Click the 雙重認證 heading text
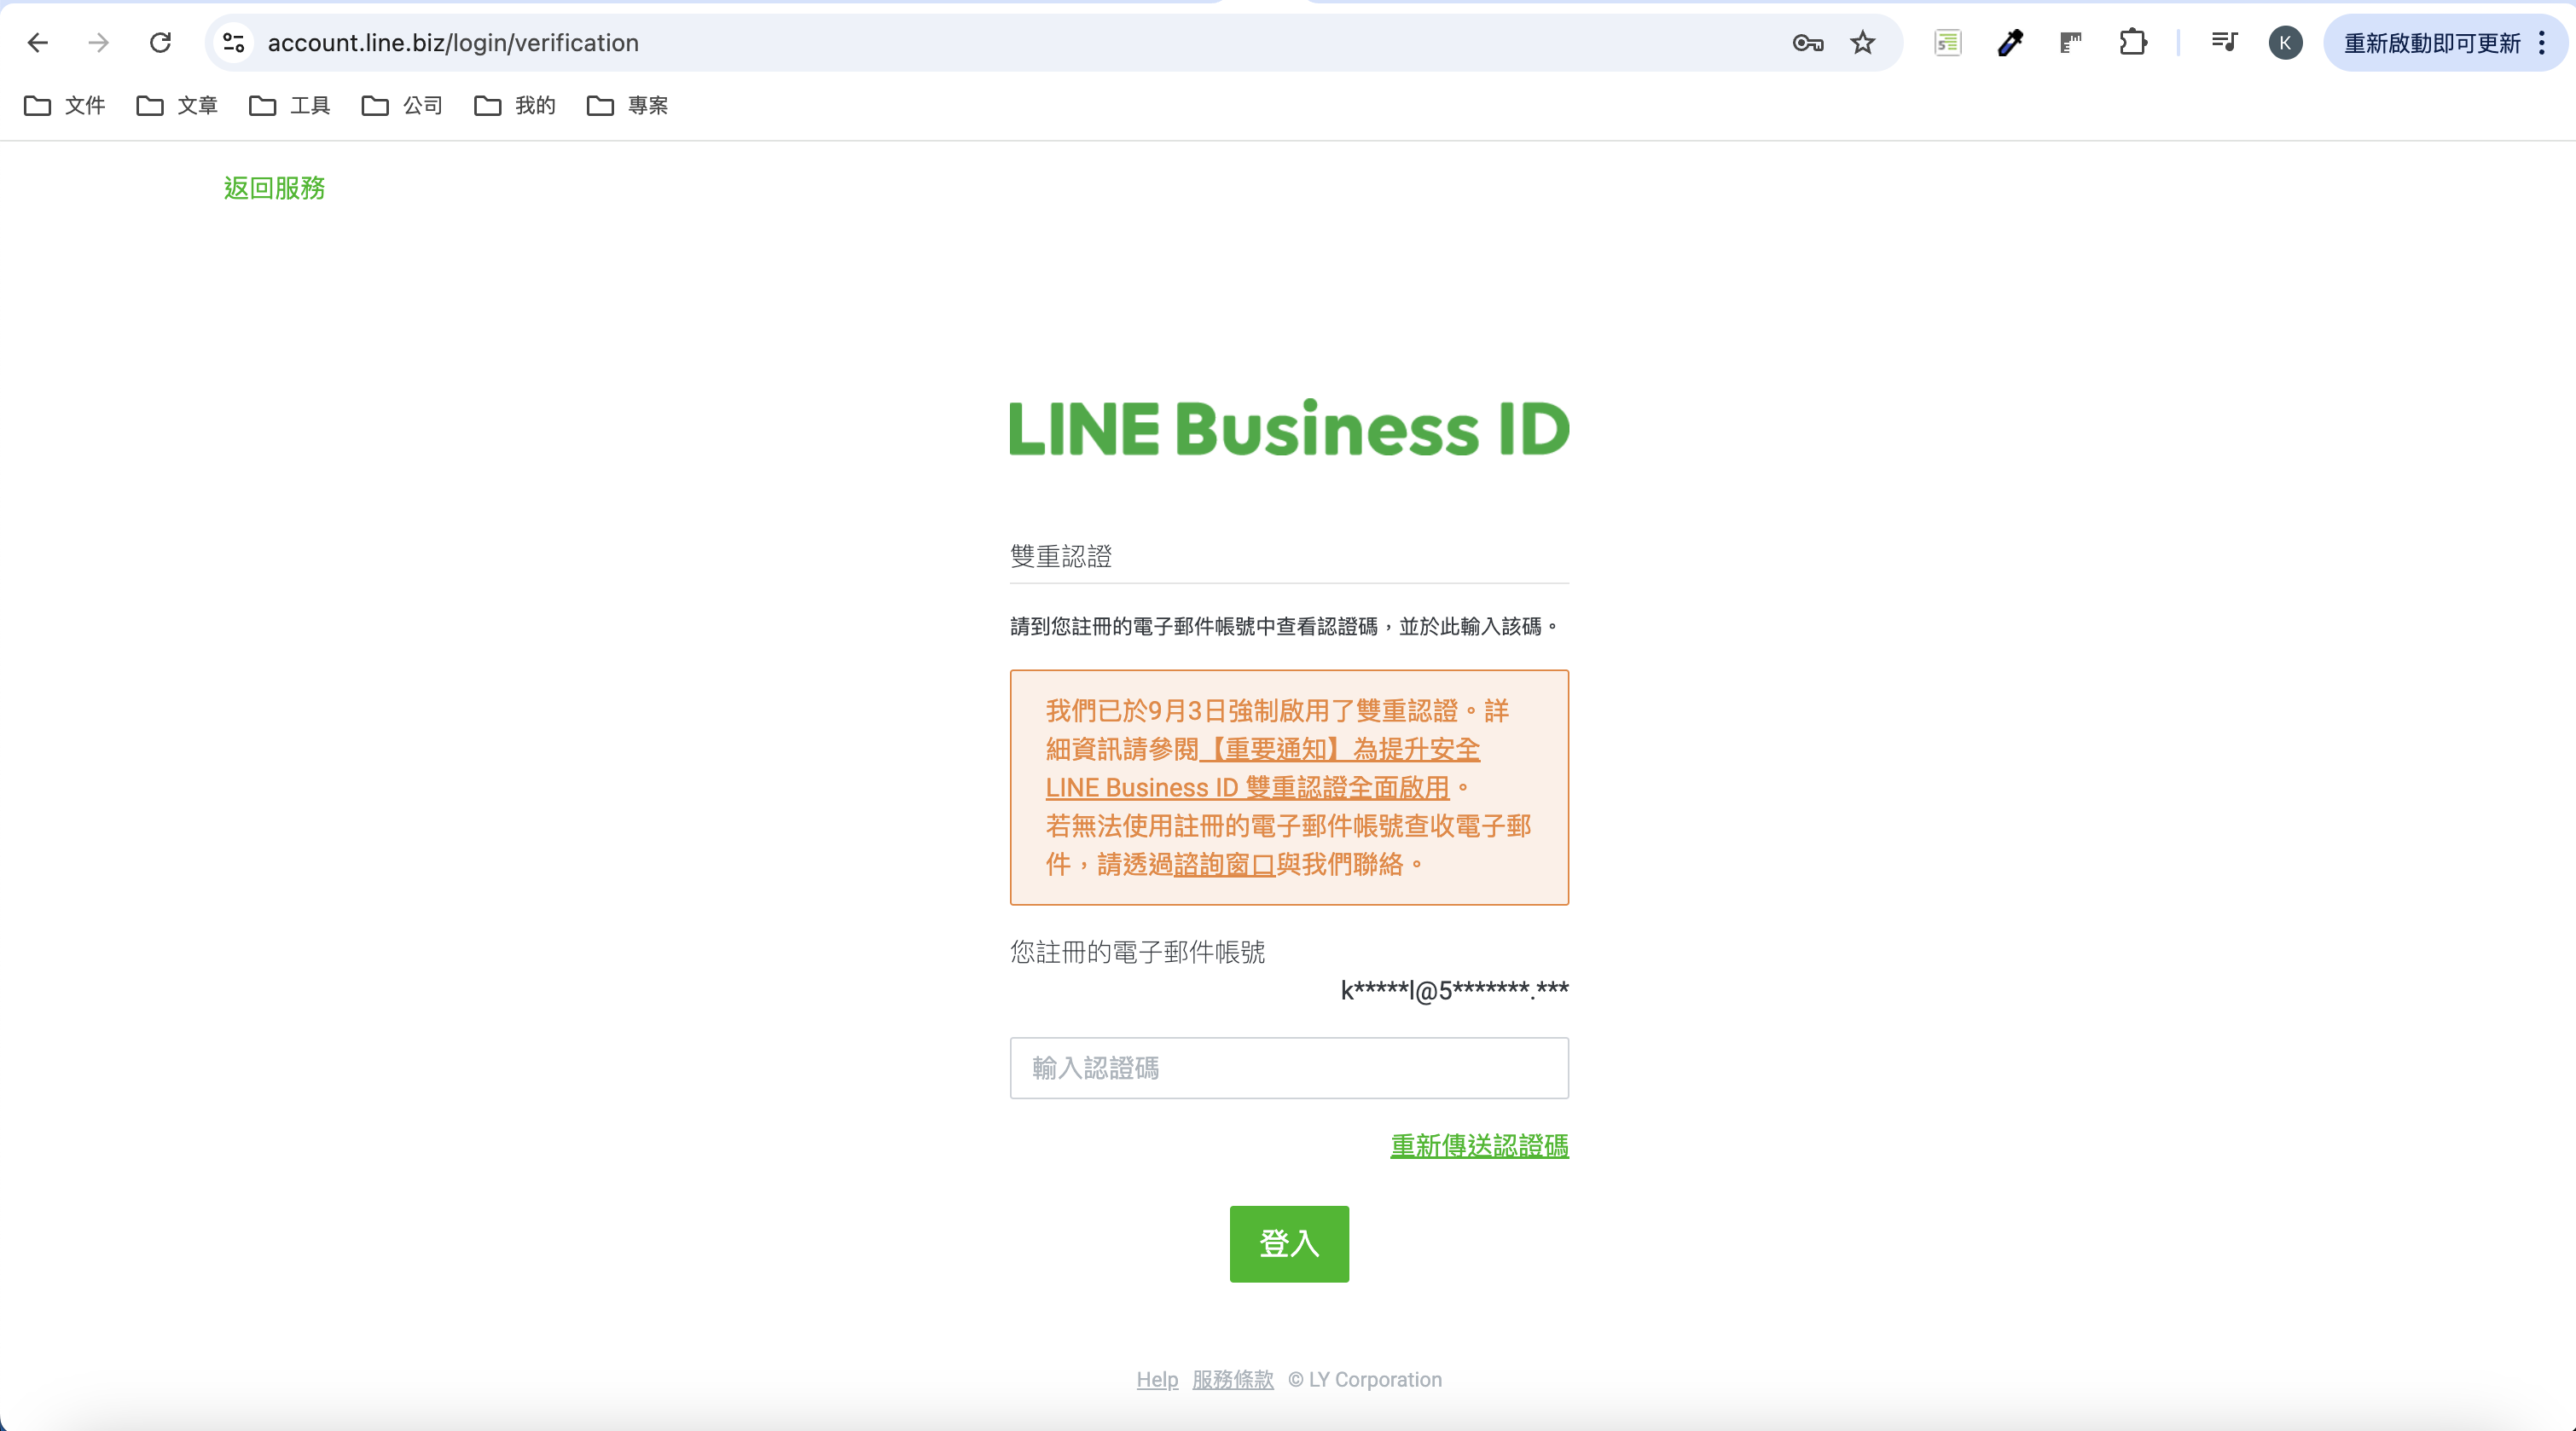This screenshot has height=1431, width=2576. [x=1061, y=556]
